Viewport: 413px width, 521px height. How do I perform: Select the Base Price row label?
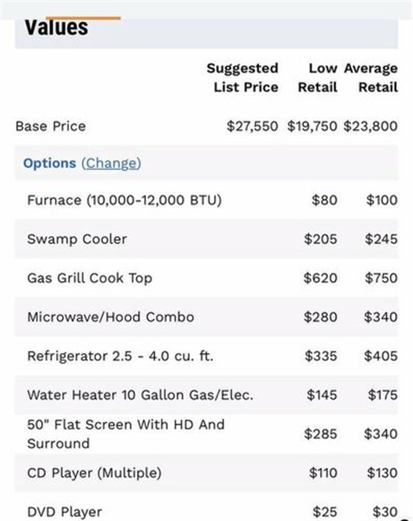[50, 126]
